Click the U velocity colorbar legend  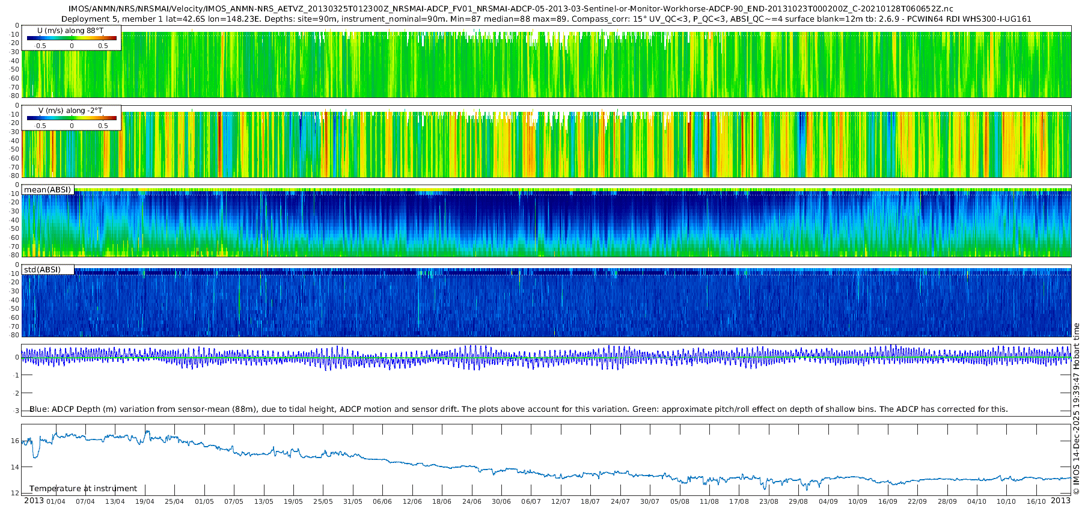click(72, 38)
